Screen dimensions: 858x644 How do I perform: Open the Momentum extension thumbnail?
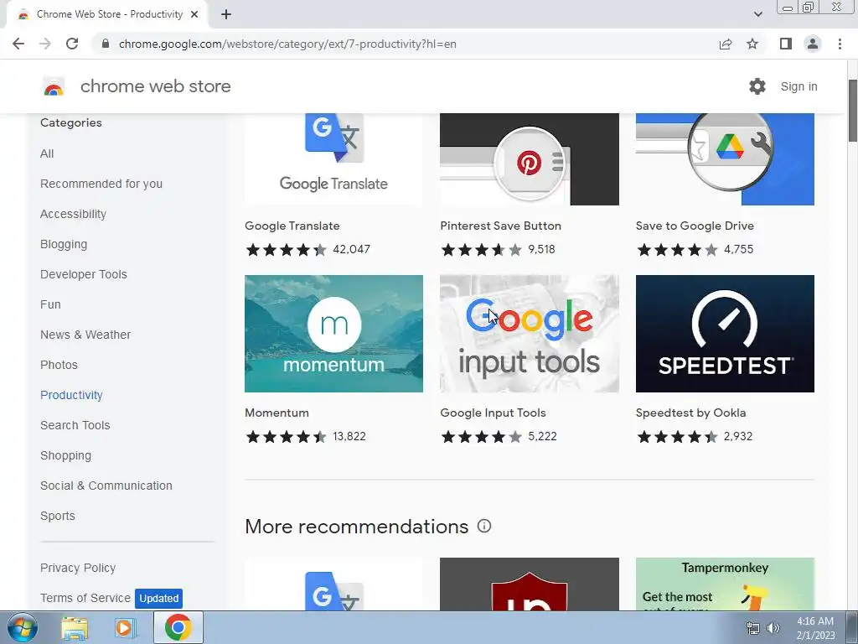(x=333, y=334)
